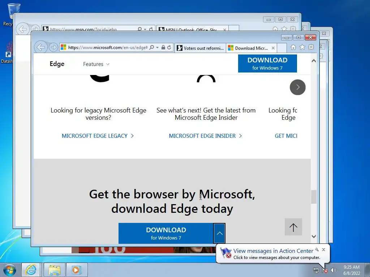The height and width of the screenshot is (277, 370).
Task: Click the top DOWNLOAD for Windows 7 button
Action: tap(267, 63)
